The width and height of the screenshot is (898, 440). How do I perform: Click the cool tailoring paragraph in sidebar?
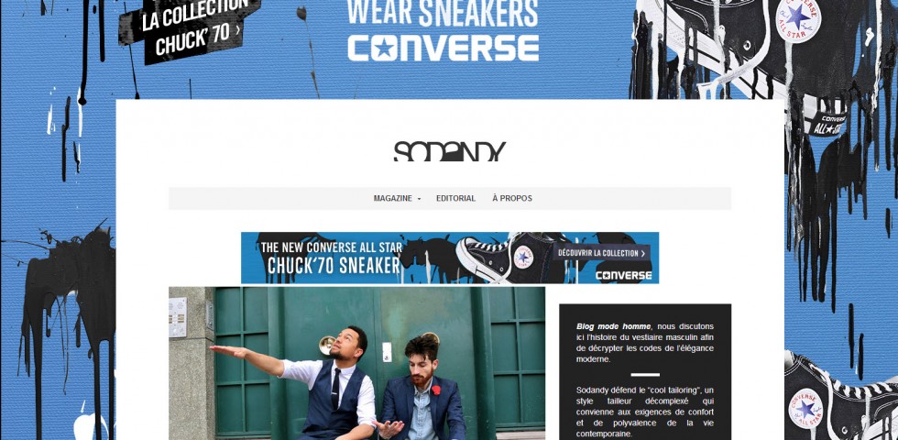point(645,412)
